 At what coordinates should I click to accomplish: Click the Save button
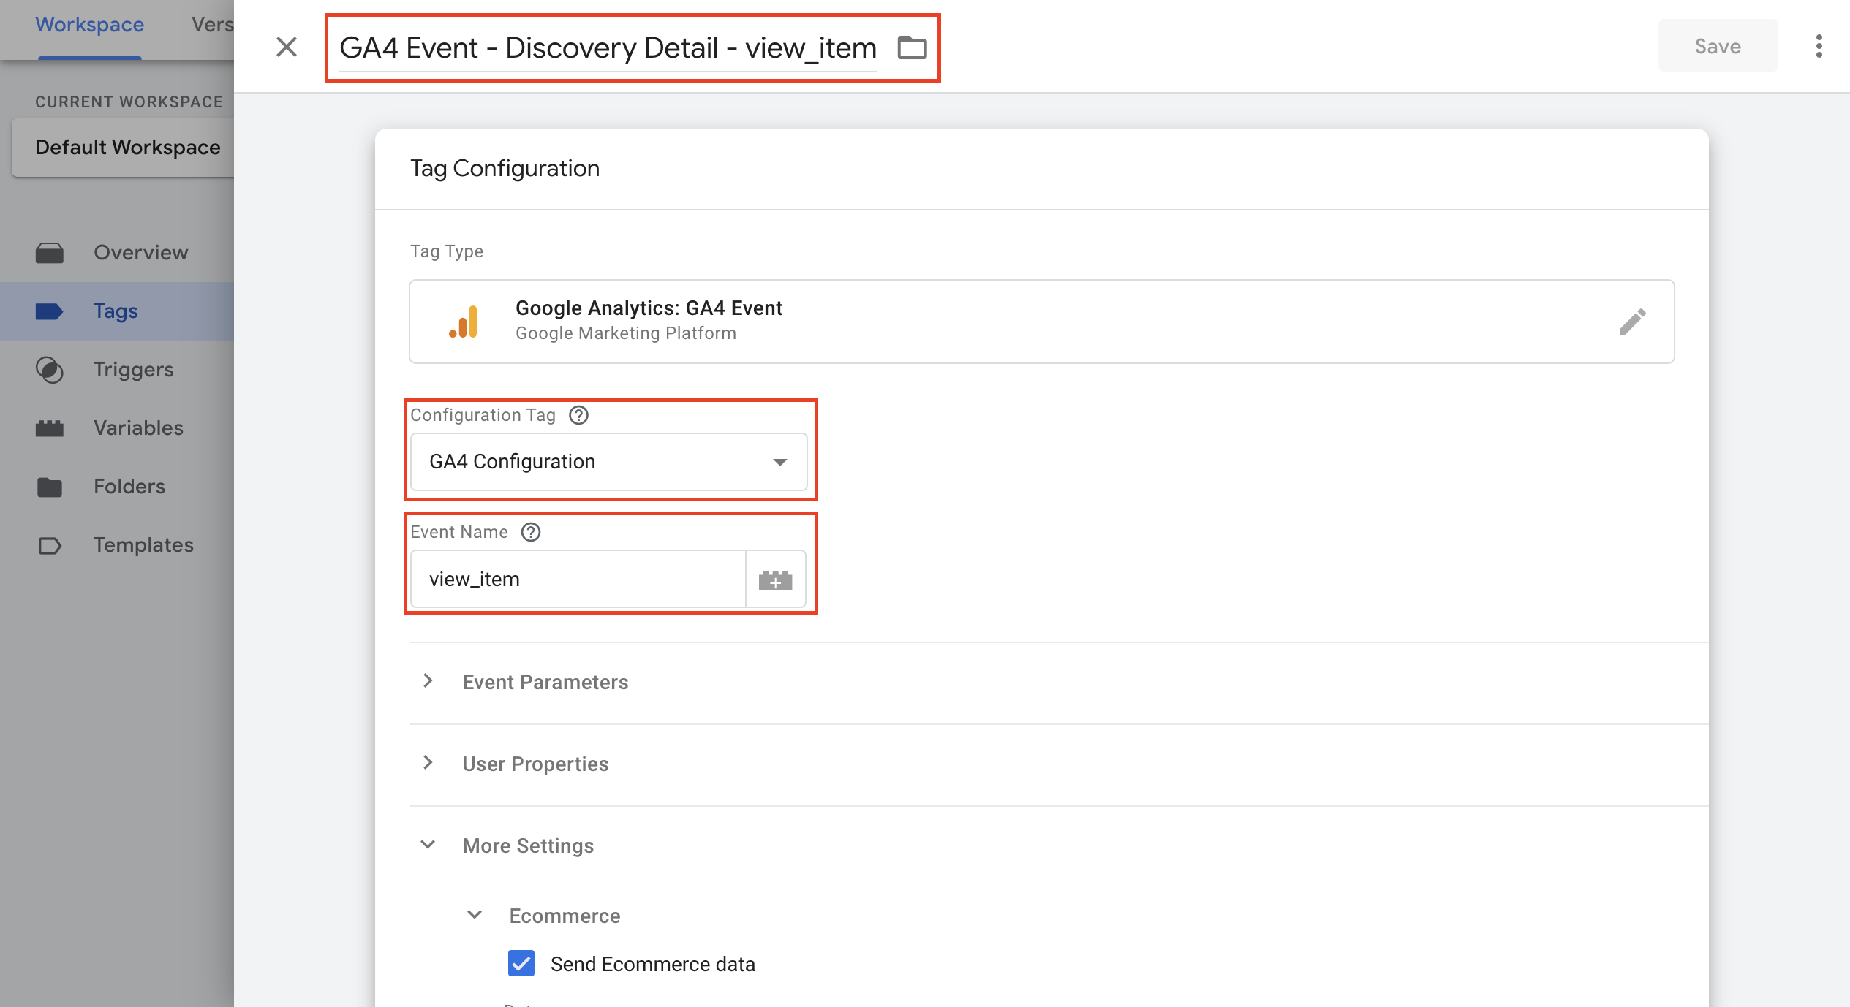[x=1718, y=47]
